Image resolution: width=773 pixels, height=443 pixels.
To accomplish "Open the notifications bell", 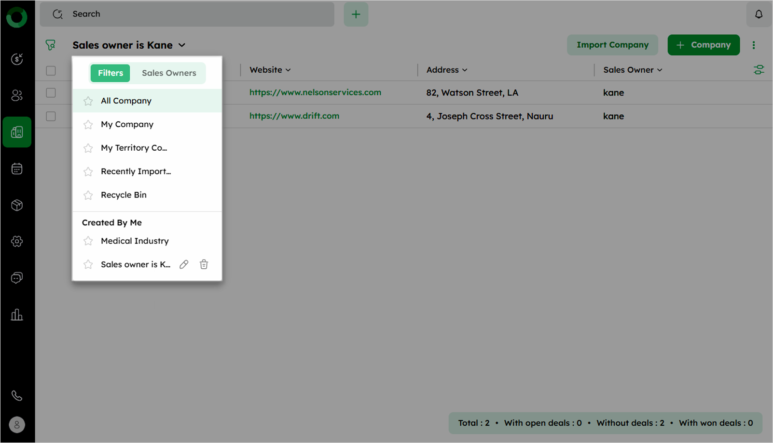I will click(x=759, y=14).
